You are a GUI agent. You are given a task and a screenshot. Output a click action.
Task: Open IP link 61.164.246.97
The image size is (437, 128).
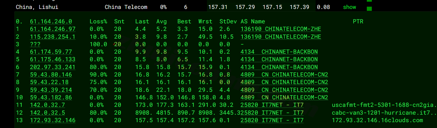[53, 29]
